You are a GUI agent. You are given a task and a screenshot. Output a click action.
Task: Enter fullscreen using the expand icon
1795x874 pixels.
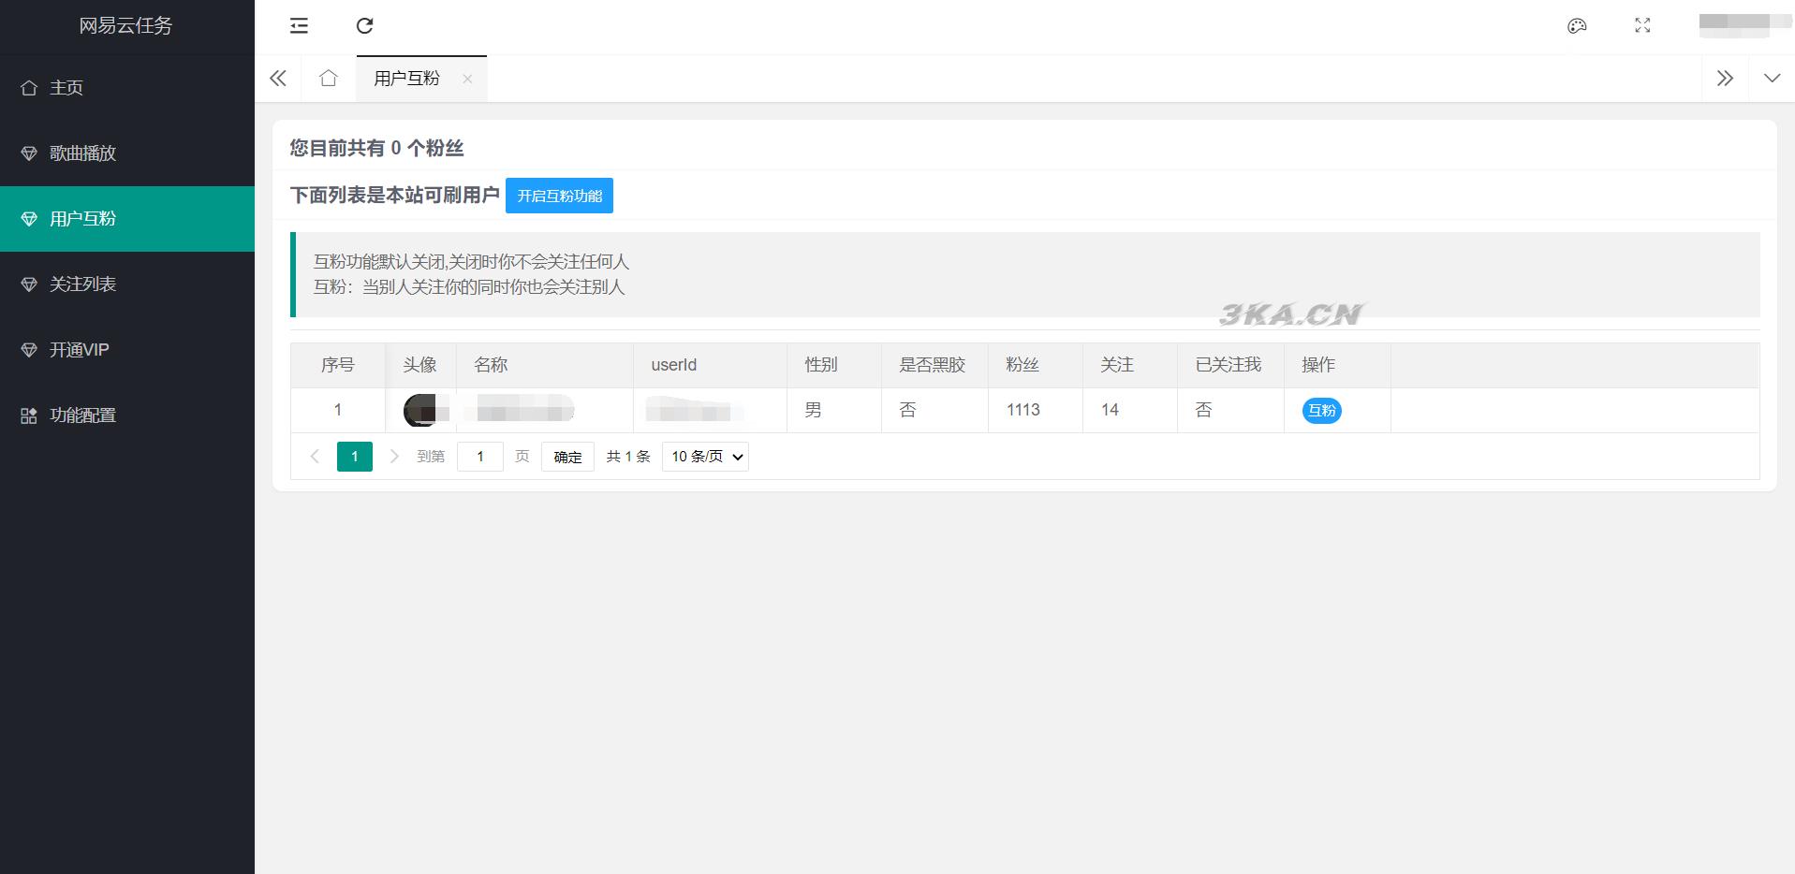point(1642,26)
